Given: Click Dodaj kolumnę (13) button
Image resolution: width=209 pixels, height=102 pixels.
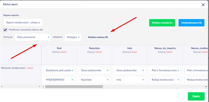Looking at the screenshot, I should 191,23.
